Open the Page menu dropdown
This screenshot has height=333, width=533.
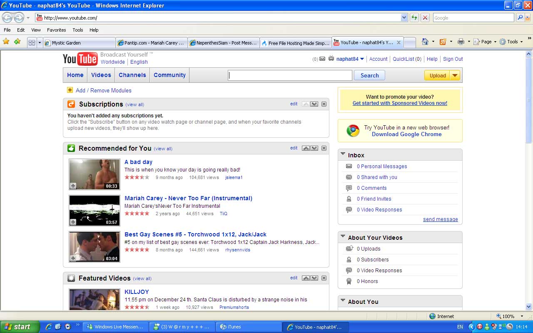(x=495, y=42)
